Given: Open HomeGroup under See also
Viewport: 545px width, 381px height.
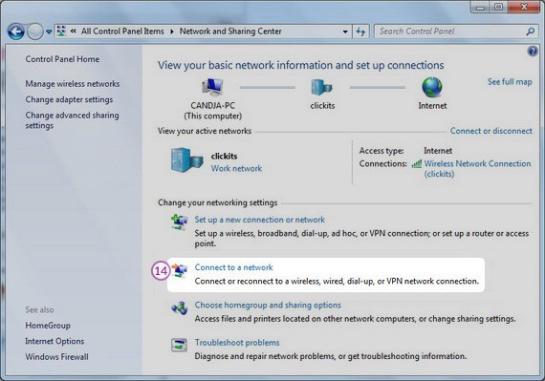Looking at the screenshot, I should [48, 326].
